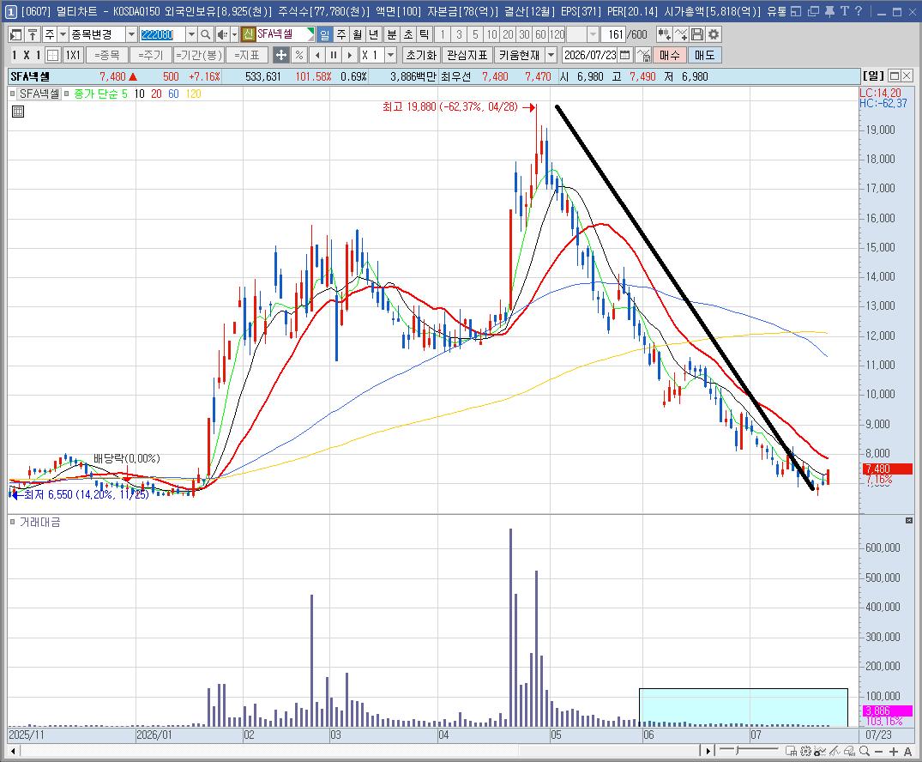Click the eraser-all icon in bottom toolbar
Viewport: 922px width, 762px height.
pos(850,751)
